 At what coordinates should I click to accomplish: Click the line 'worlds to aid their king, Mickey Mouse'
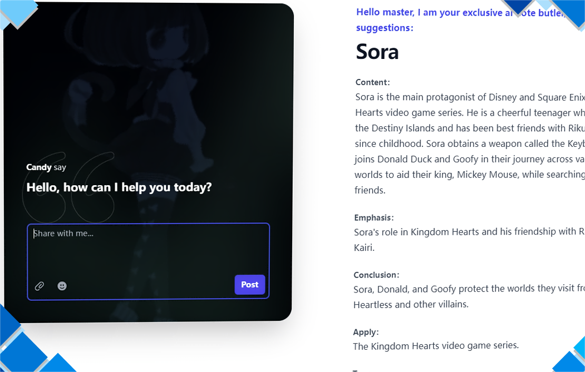pos(469,175)
